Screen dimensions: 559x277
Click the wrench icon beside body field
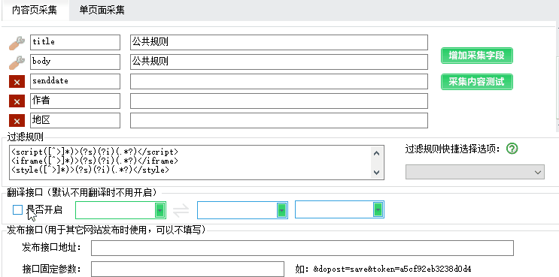[x=17, y=62]
